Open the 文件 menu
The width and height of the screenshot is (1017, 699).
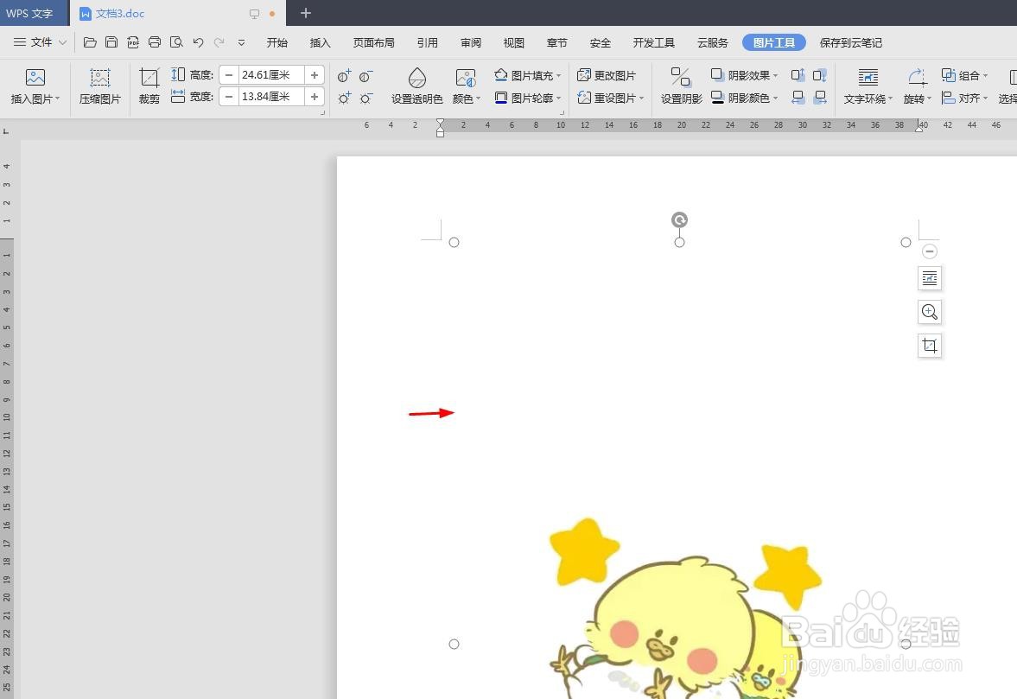41,42
